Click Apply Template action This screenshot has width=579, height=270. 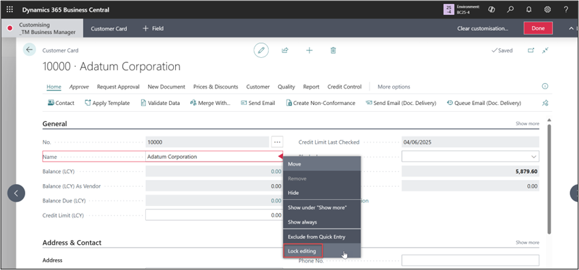point(108,103)
